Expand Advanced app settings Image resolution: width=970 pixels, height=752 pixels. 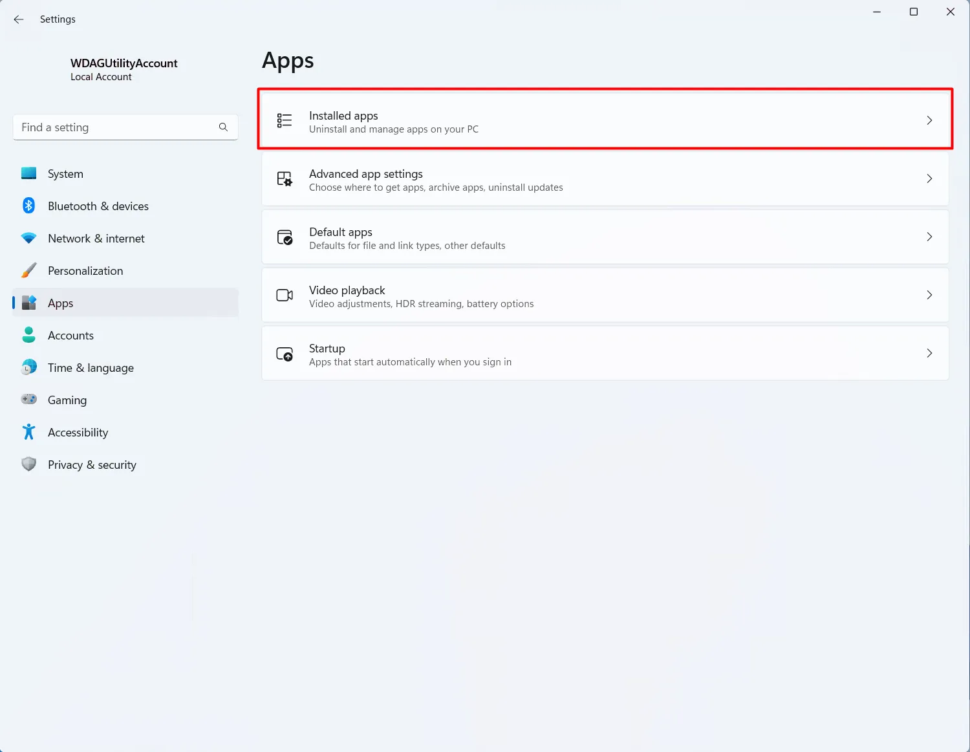point(929,178)
